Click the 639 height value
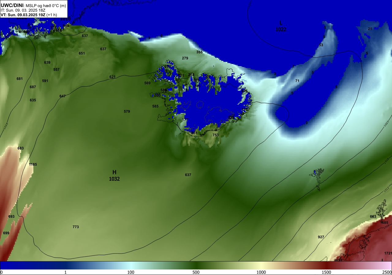 tap(47, 62)
